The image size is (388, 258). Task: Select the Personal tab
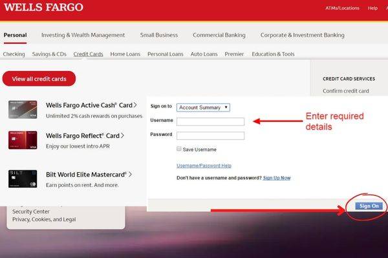click(15, 35)
